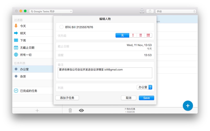This screenshot has height=131, width=210.
Task: Select the 下周 filter
Action: point(33,40)
